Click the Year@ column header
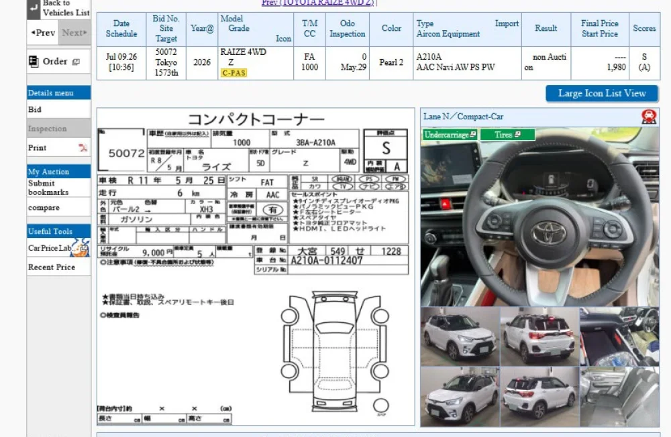The height and width of the screenshot is (437, 671). [202, 29]
